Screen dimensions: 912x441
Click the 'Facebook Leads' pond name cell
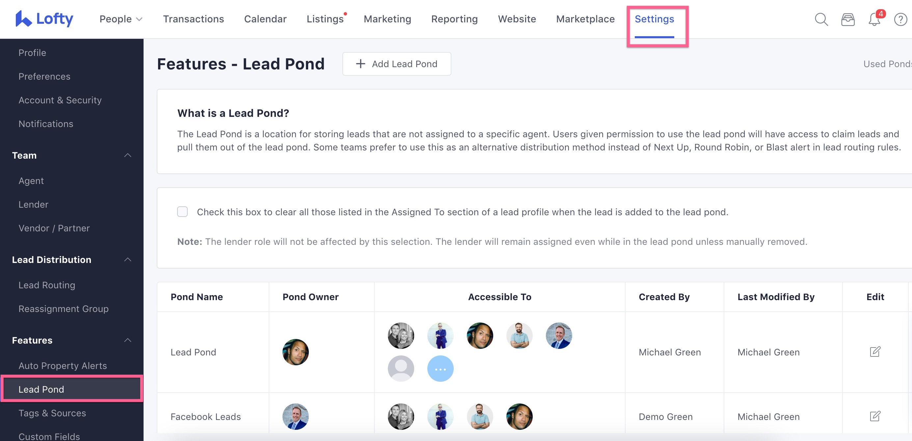pyautogui.click(x=205, y=416)
